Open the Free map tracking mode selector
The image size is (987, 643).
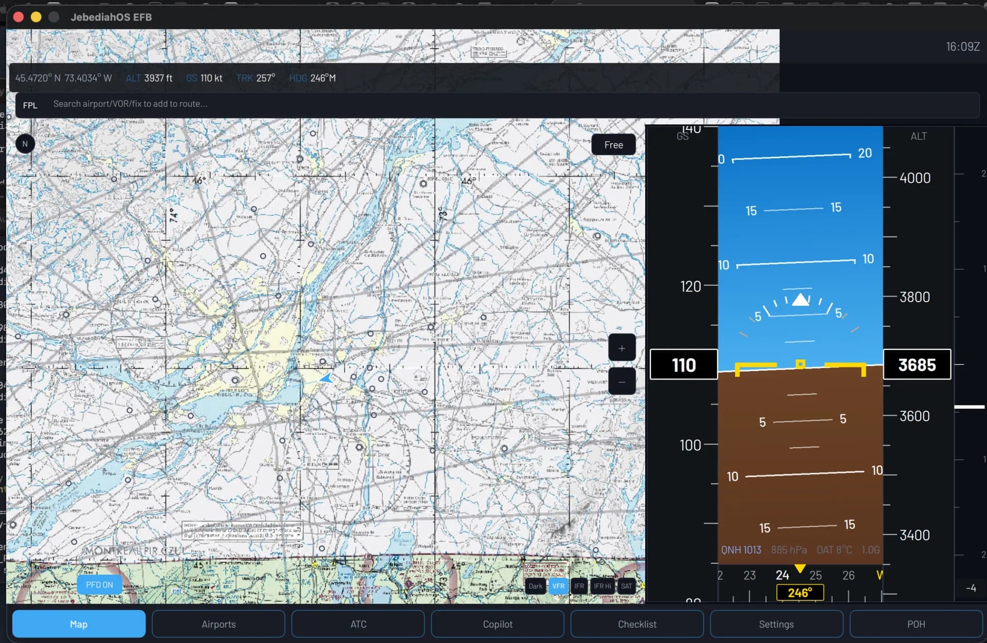click(614, 144)
